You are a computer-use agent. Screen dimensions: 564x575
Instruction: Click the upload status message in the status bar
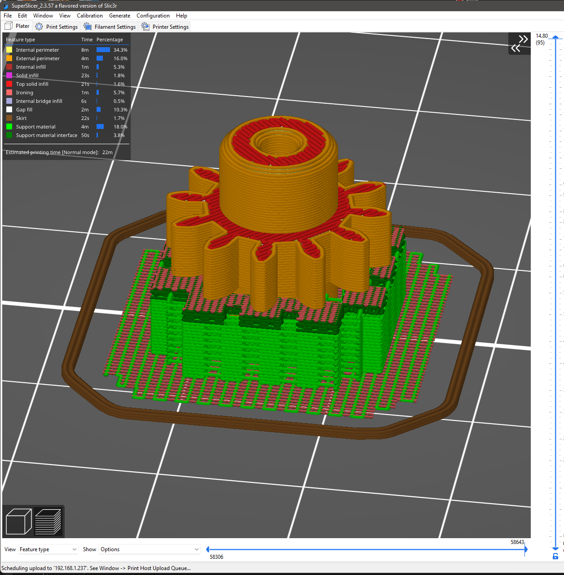click(x=95, y=568)
